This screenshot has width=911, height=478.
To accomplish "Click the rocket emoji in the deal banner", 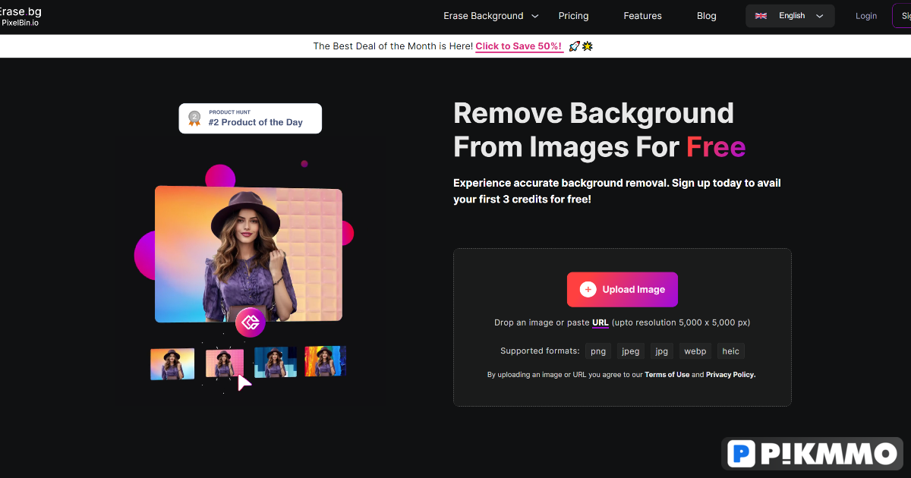I will coord(574,46).
